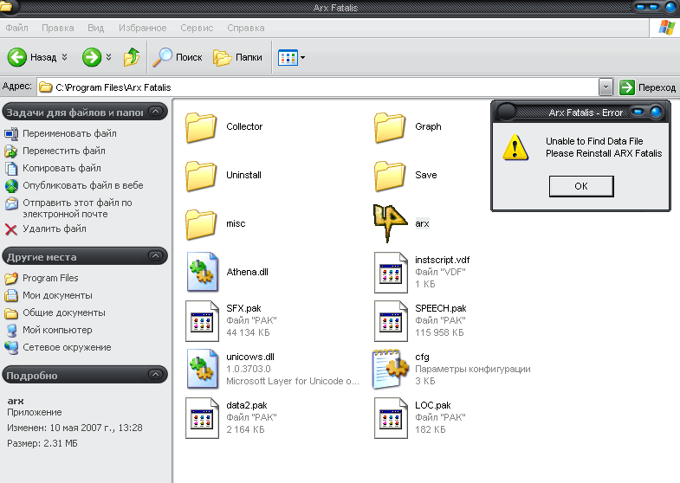The height and width of the screenshot is (483, 680).
Task: Open the Поиск search pane
Action: 178,57
